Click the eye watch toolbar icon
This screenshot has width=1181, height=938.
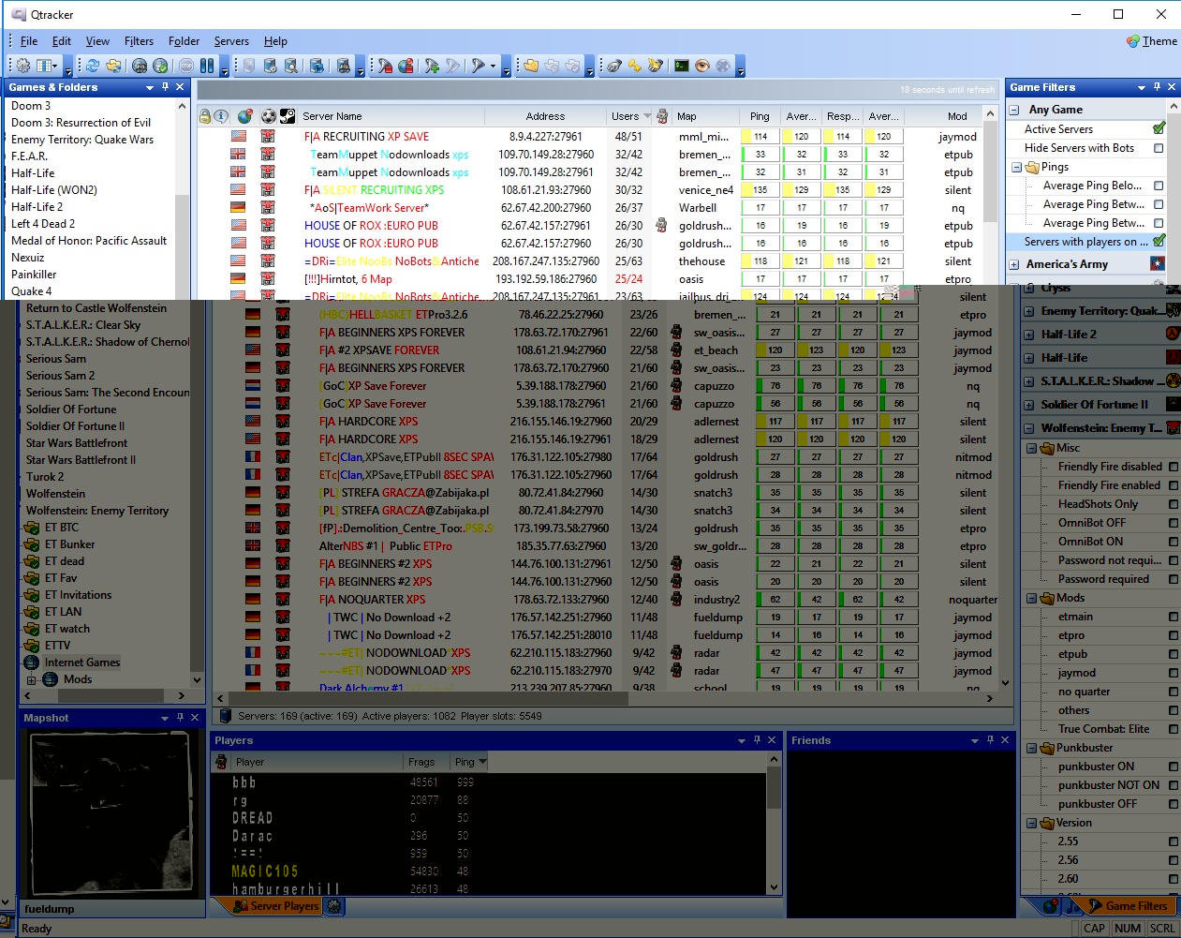coord(702,66)
